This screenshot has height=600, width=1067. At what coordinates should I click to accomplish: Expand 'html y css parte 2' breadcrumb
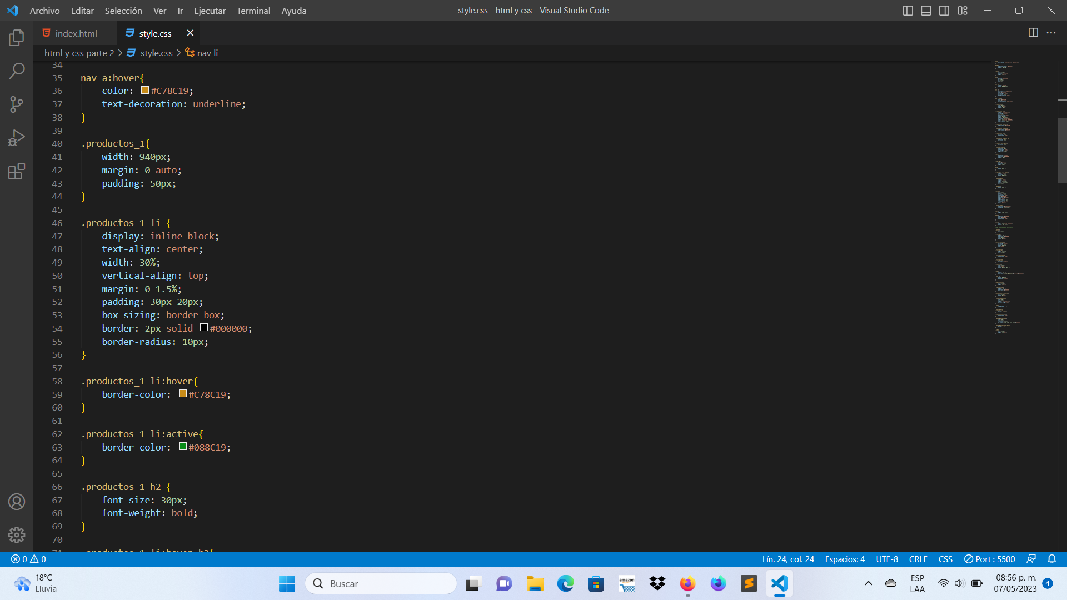tap(79, 53)
